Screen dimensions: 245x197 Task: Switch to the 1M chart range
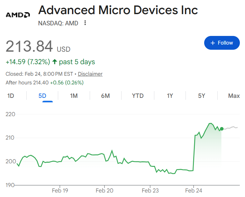coord(74,96)
